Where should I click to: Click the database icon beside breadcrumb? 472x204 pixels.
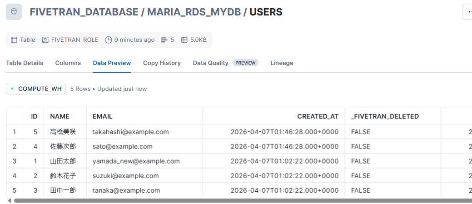click(14, 12)
